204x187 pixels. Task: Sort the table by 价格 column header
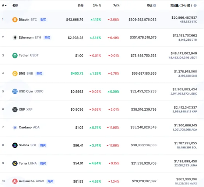click(x=81, y=6)
